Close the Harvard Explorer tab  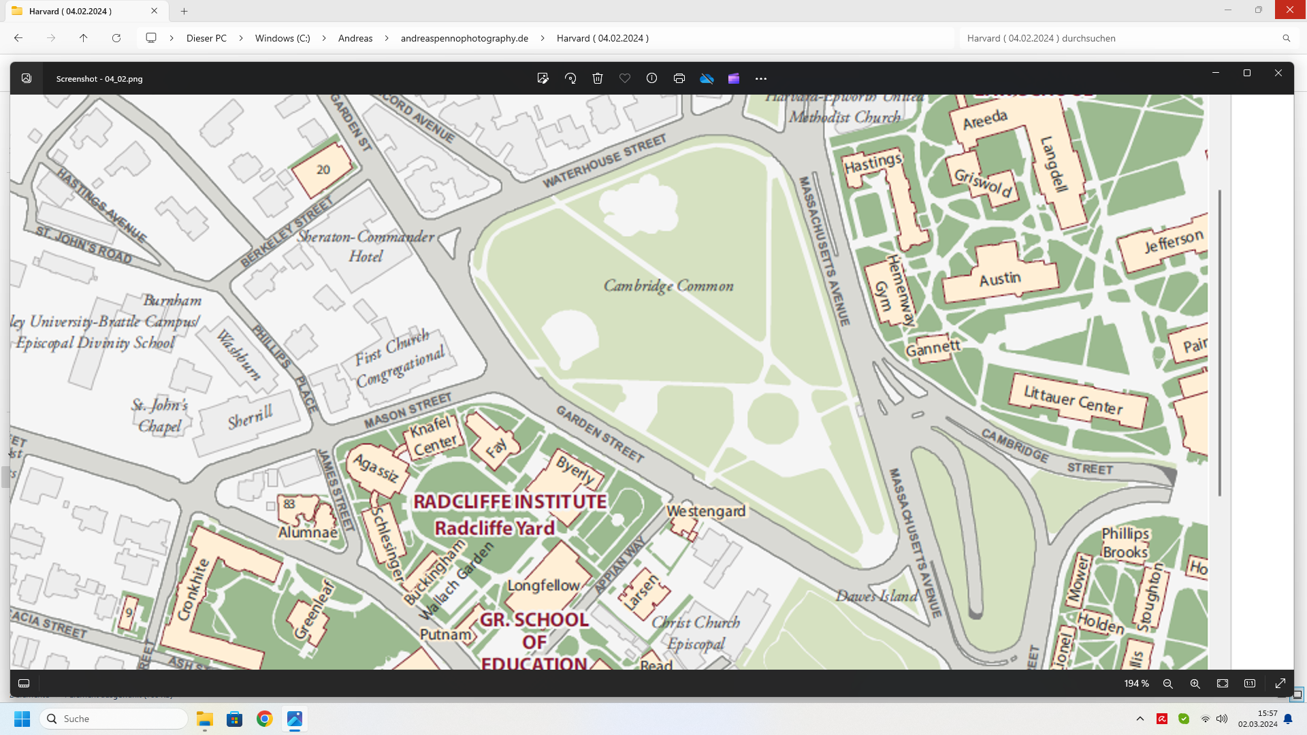155,11
